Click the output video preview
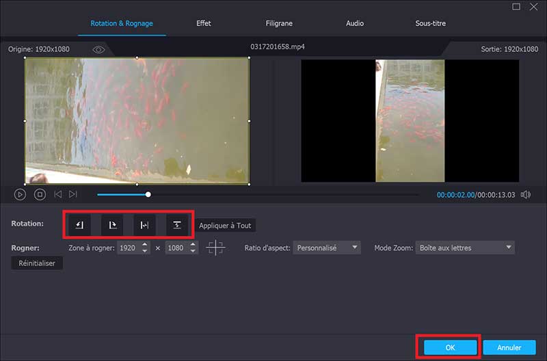547x361 pixels. [x=410, y=121]
